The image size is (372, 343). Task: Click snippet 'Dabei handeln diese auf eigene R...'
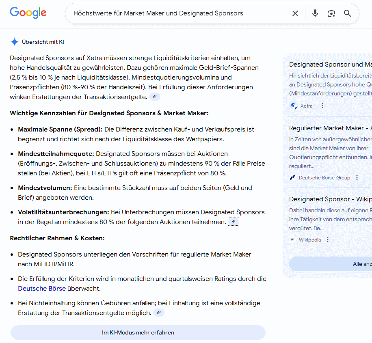tap(331, 220)
